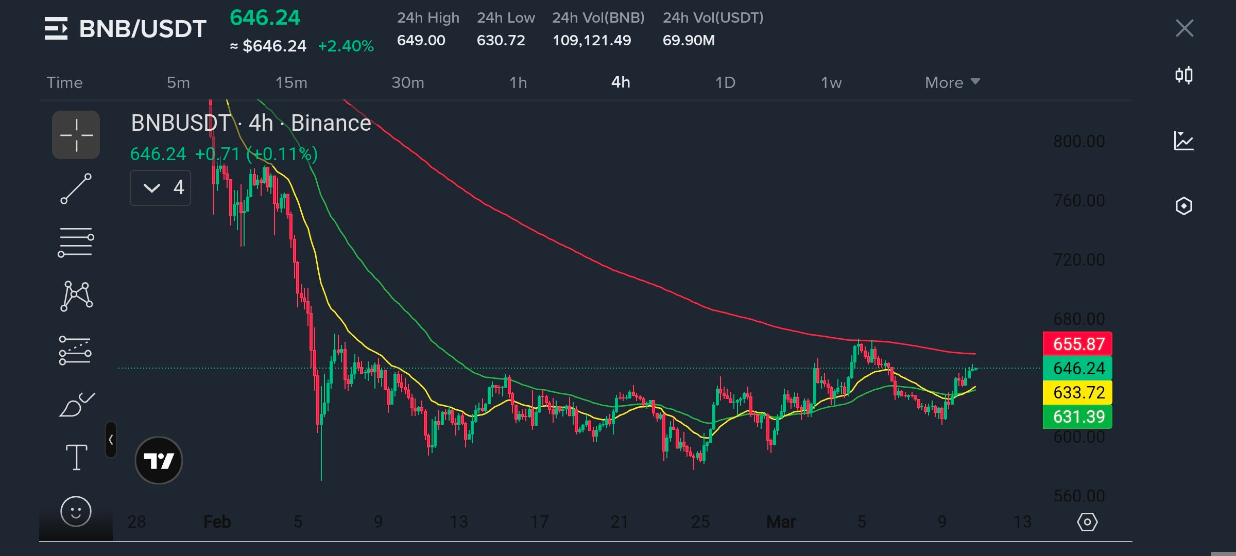Switch to the 15m timeframe tab

(x=291, y=82)
